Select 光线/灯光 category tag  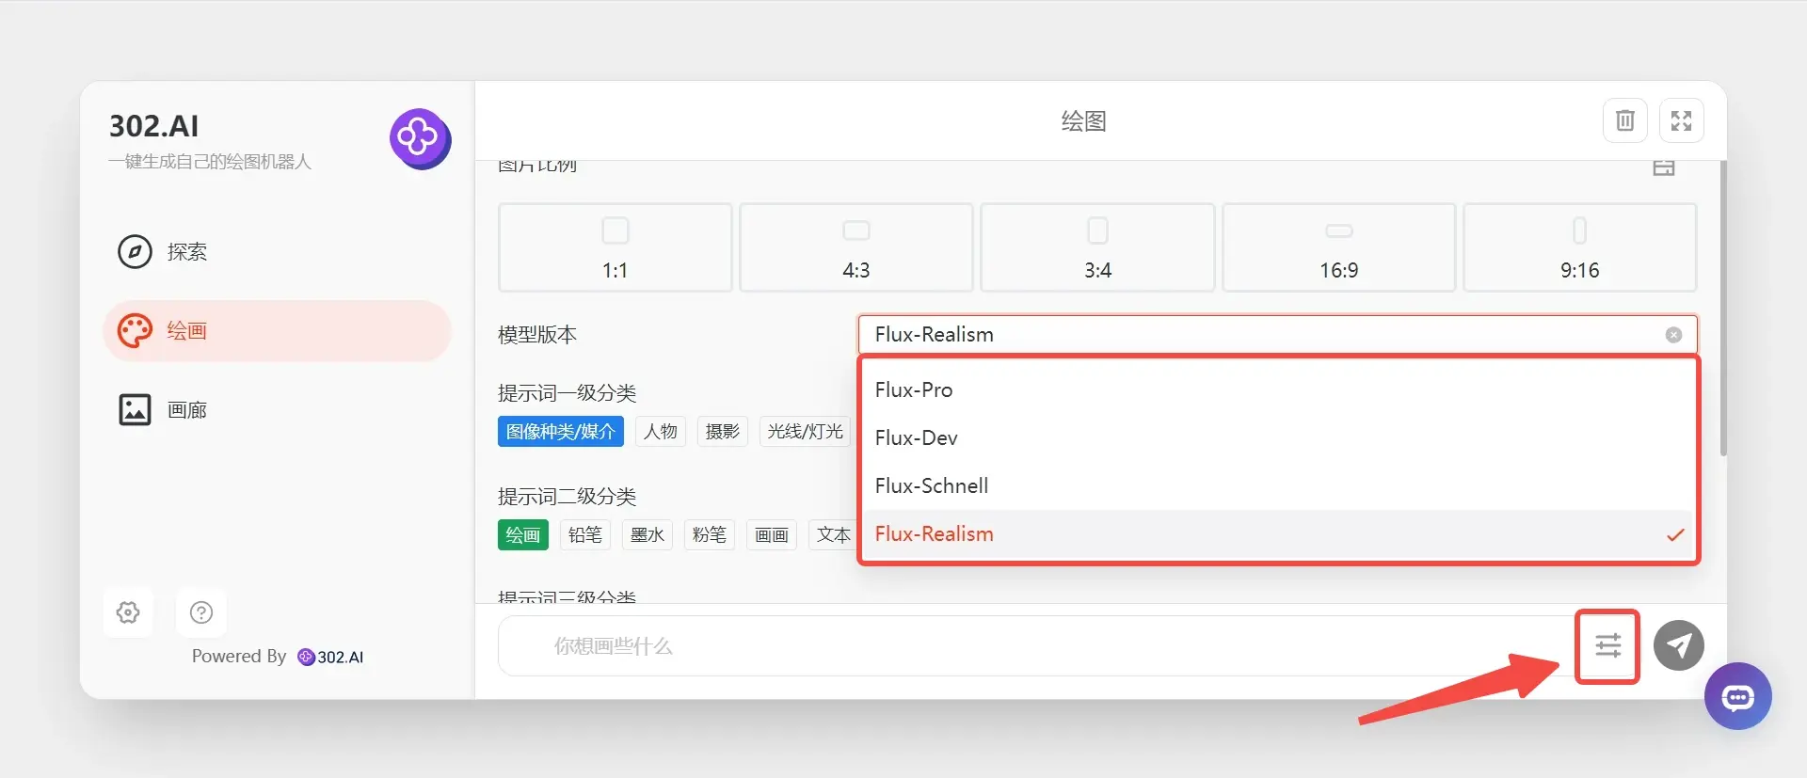click(x=805, y=432)
